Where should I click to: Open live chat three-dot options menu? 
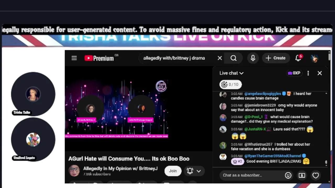click(308, 73)
